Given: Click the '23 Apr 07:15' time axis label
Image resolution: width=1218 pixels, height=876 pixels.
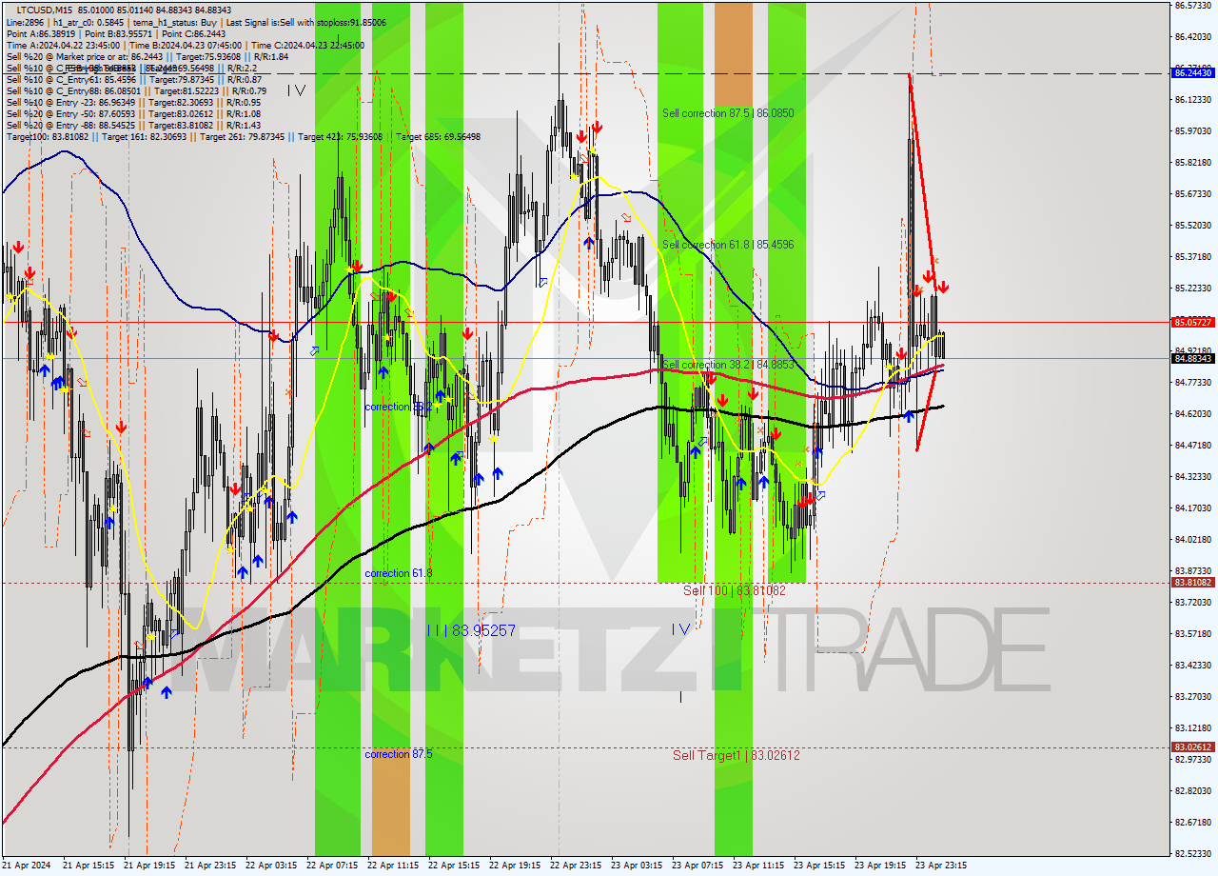Looking at the screenshot, I should click(x=697, y=866).
